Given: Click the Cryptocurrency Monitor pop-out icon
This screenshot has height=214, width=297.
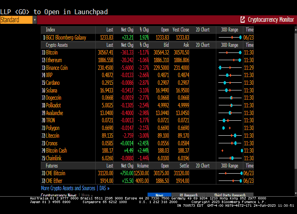Looking at the screenshot, I should coord(243,20).
